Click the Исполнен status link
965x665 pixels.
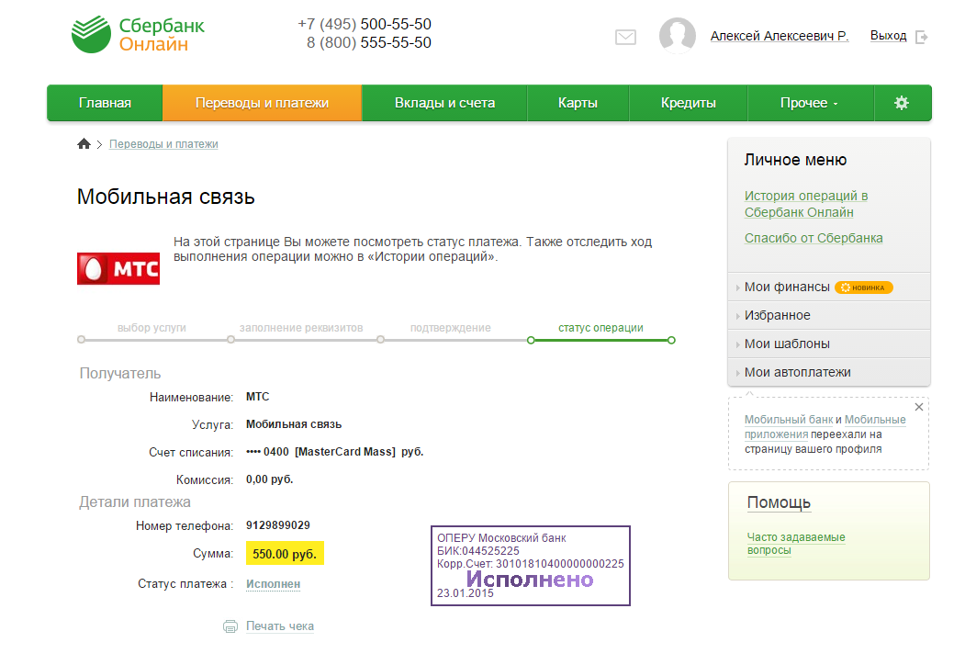click(274, 584)
